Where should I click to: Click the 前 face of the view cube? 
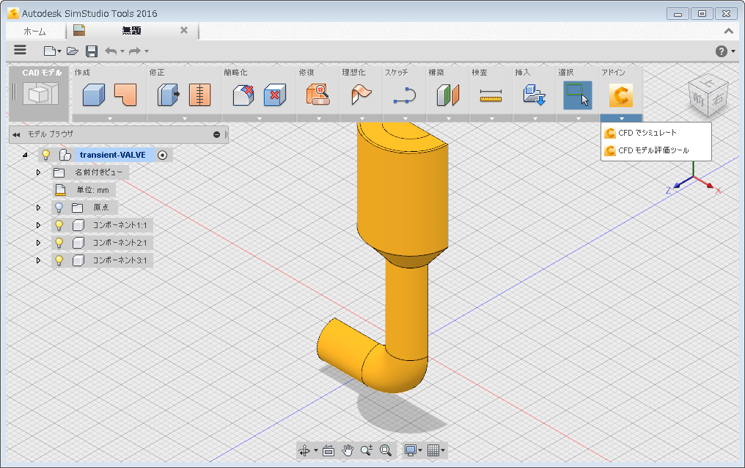pos(698,99)
